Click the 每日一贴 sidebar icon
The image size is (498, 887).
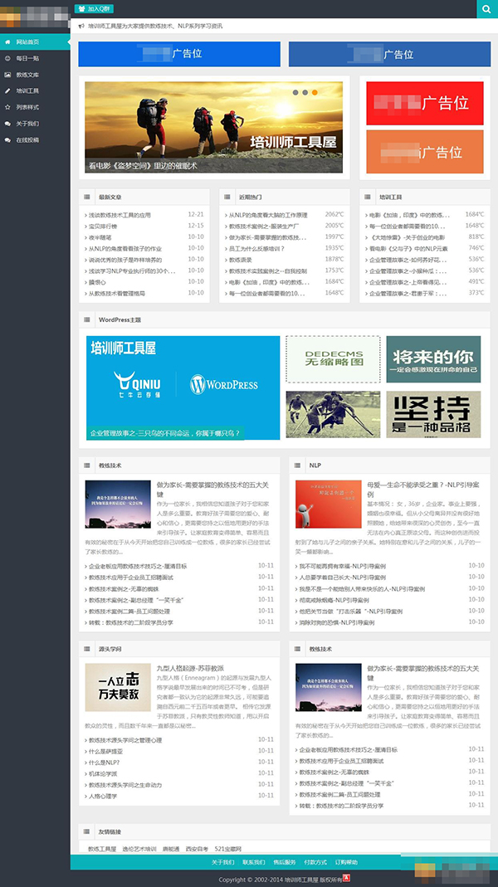[x=7, y=58]
